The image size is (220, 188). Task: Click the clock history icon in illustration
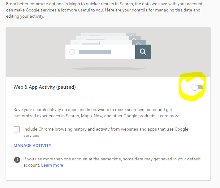72,52
